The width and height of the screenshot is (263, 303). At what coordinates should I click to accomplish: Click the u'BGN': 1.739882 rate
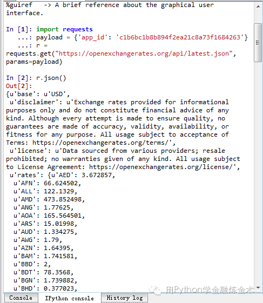[45, 280]
